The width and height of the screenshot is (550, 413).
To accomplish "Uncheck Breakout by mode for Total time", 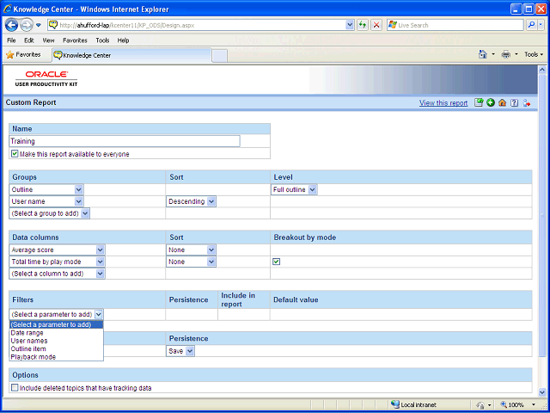I will point(277,262).
